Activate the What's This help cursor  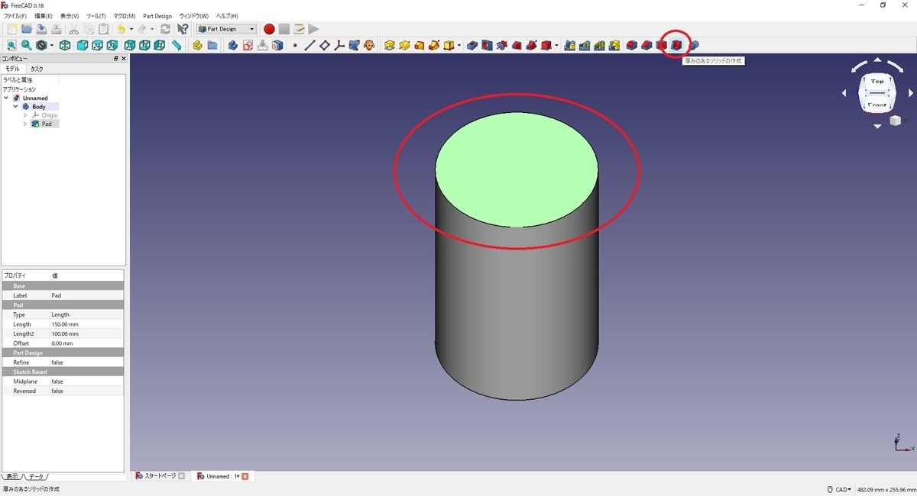pos(183,29)
